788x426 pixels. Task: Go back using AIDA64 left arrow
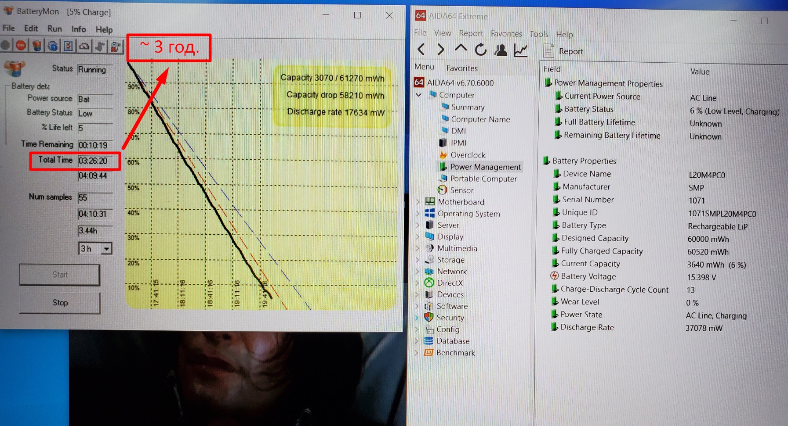coord(421,50)
